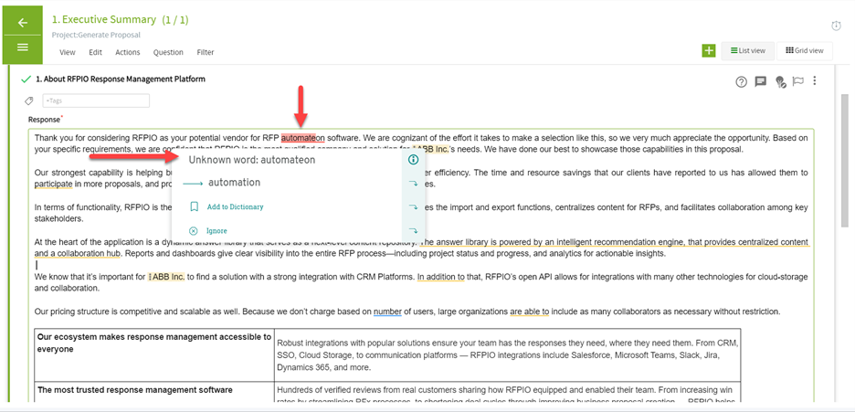Click the 'Unknown word: automateon' popup header
Screen dimensions: 855x412
(252, 160)
